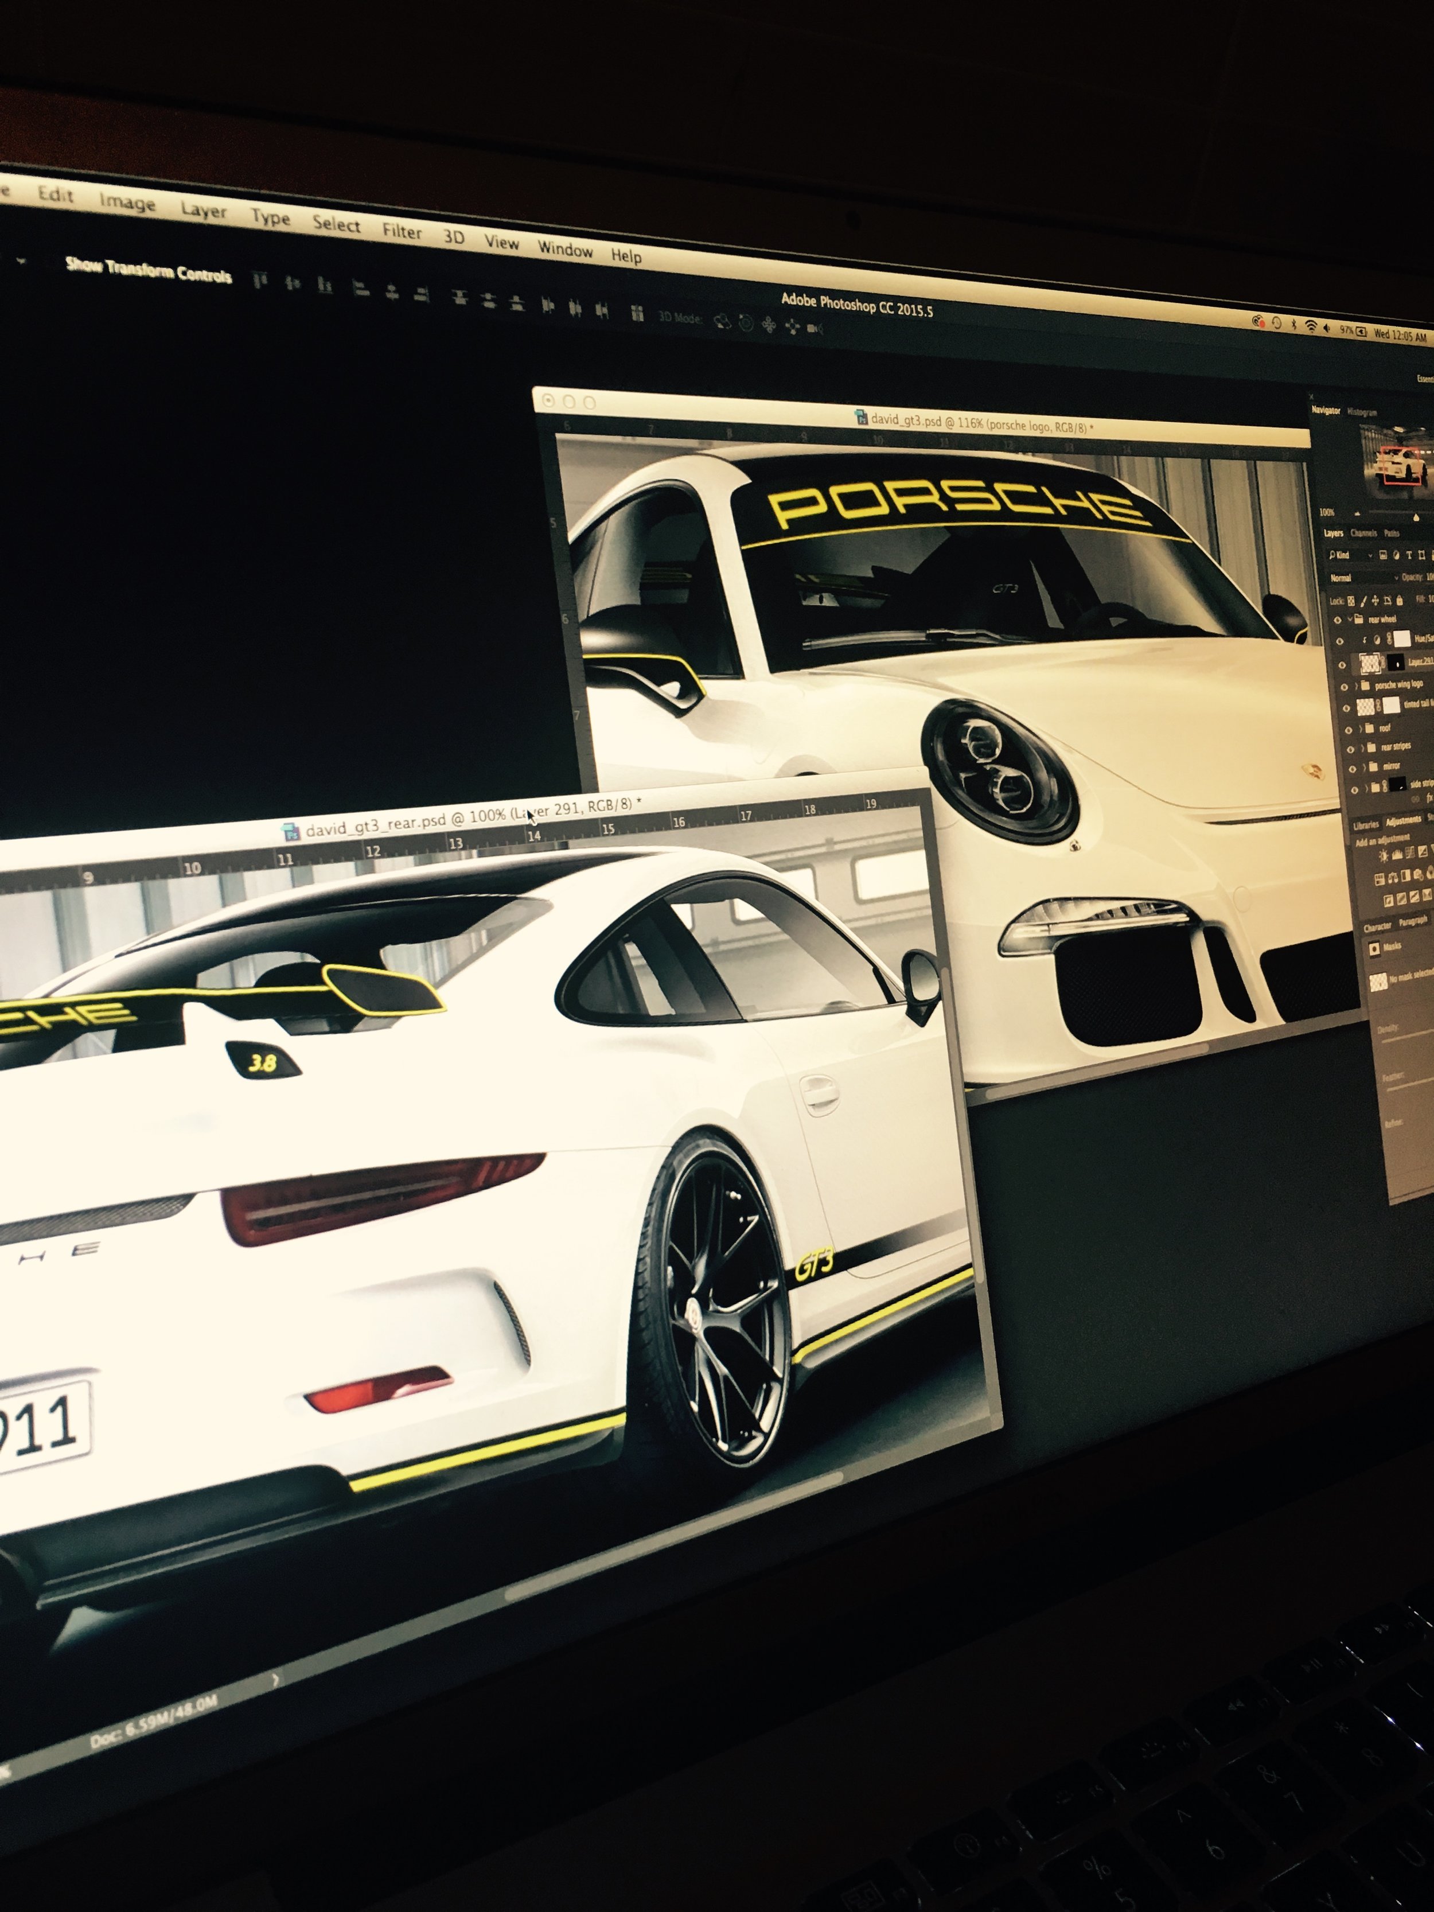This screenshot has width=1434, height=1912.
Task: Open Creative Cloud menu bar icon
Action: click(x=1258, y=322)
